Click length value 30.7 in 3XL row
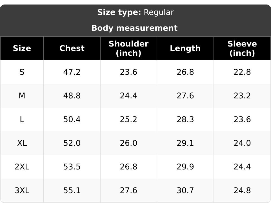The height and width of the screenshot is (203, 271). 185,191
